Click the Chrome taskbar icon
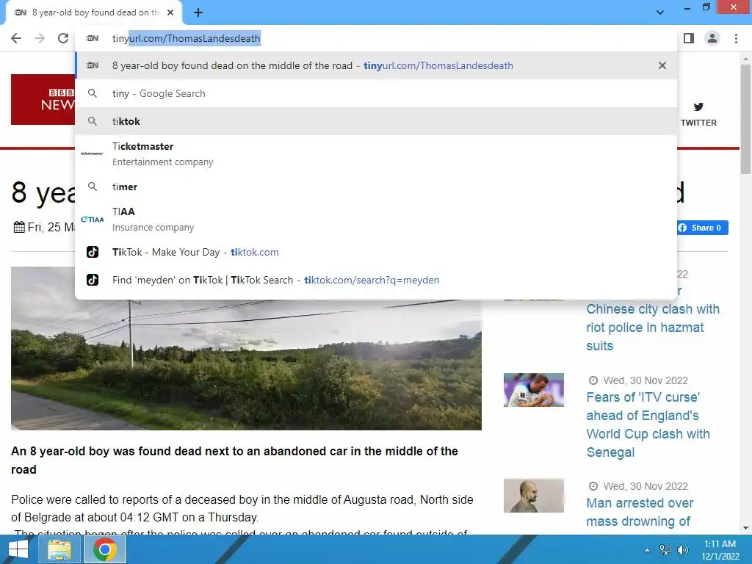The image size is (752, 564). click(x=105, y=549)
